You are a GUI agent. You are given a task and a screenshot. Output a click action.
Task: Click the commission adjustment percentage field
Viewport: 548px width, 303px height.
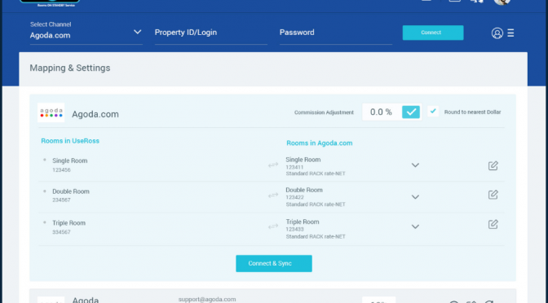[x=382, y=112]
